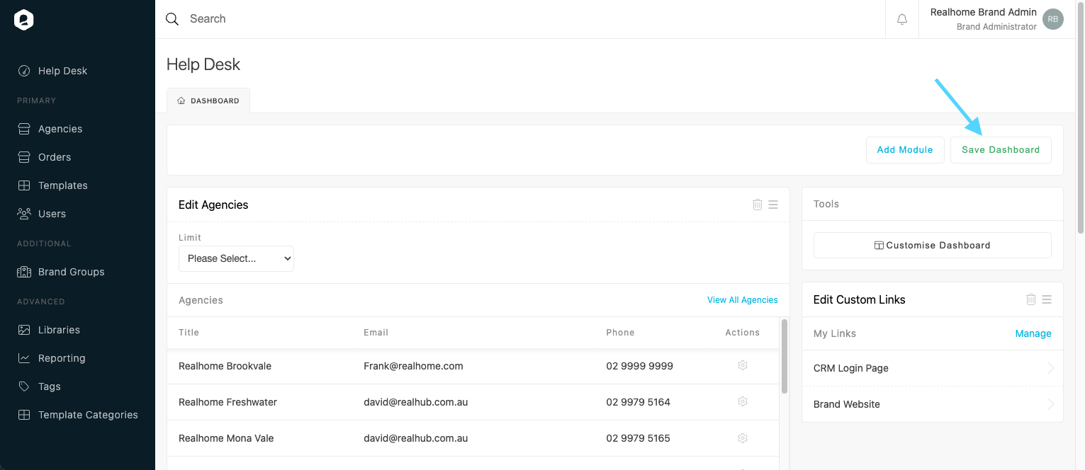The height and width of the screenshot is (470, 1085).
Task: Click the Frank@realhome.com email
Action: click(x=413, y=366)
